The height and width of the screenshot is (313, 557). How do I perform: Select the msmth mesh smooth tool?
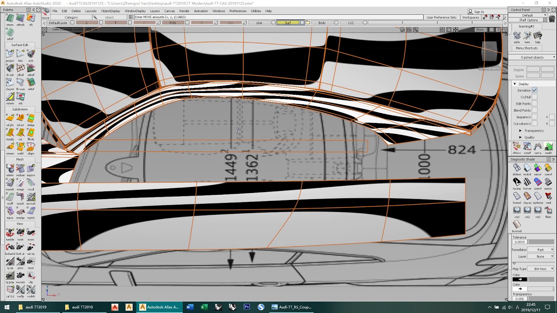coord(10,183)
